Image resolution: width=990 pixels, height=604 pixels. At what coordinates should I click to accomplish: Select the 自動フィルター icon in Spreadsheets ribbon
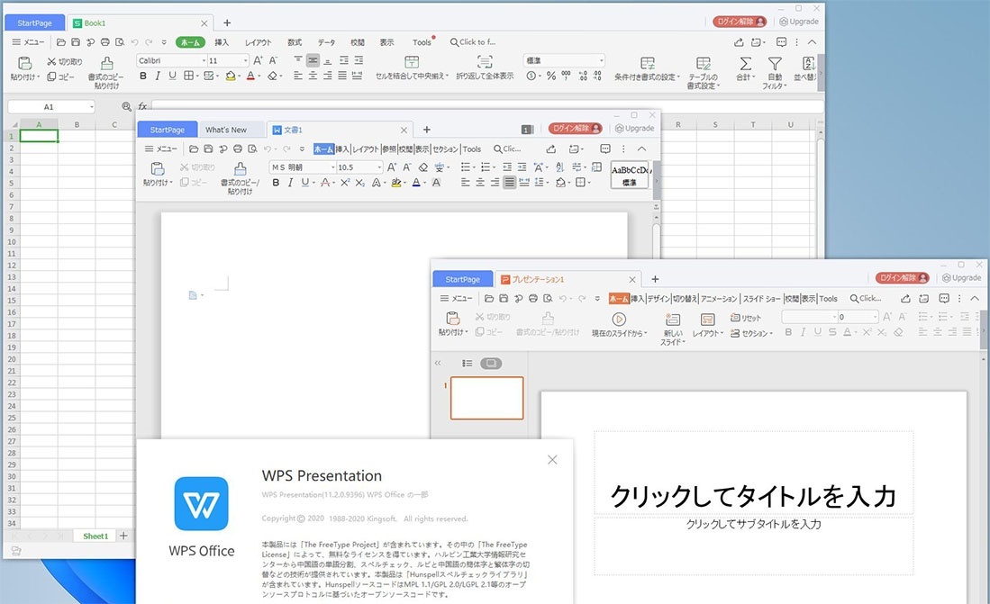[775, 64]
